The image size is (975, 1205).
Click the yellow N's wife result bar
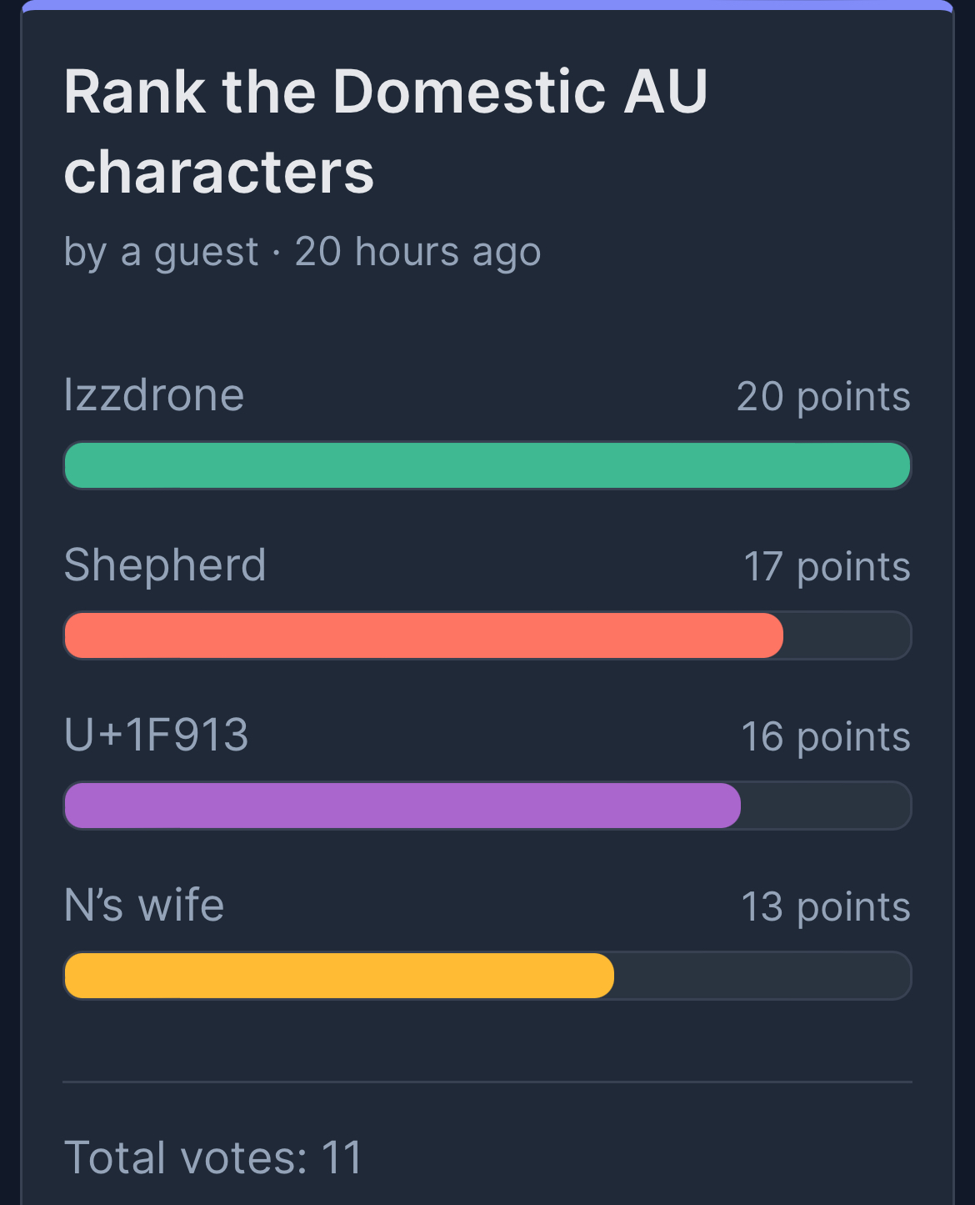pyautogui.click(x=339, y=976)
